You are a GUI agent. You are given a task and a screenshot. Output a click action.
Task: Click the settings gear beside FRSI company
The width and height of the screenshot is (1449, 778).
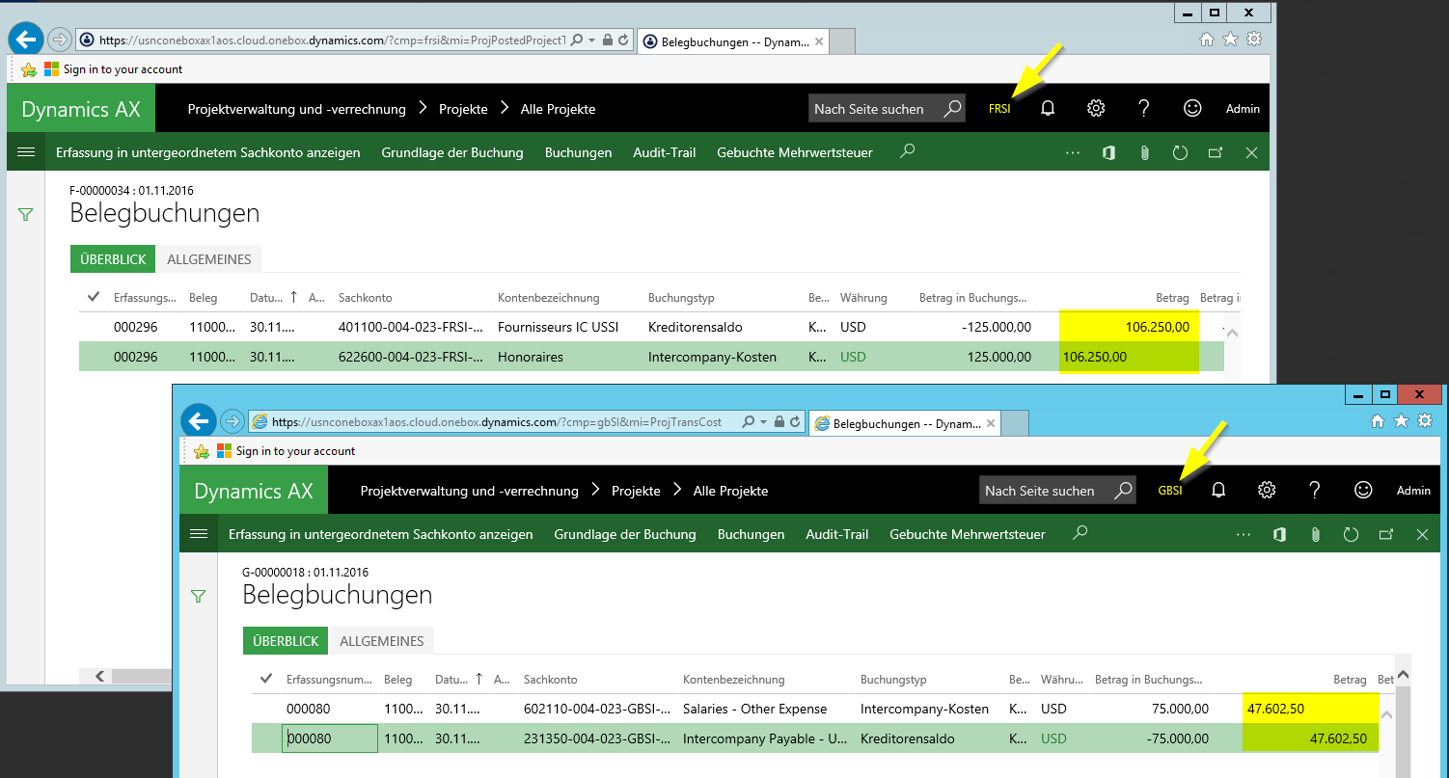pyautogui.click(x=1096, y=108)
